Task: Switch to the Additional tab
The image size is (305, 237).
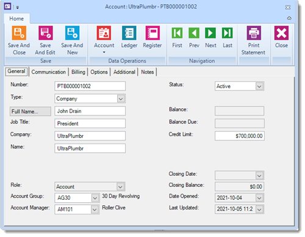Action: [124, 72]
